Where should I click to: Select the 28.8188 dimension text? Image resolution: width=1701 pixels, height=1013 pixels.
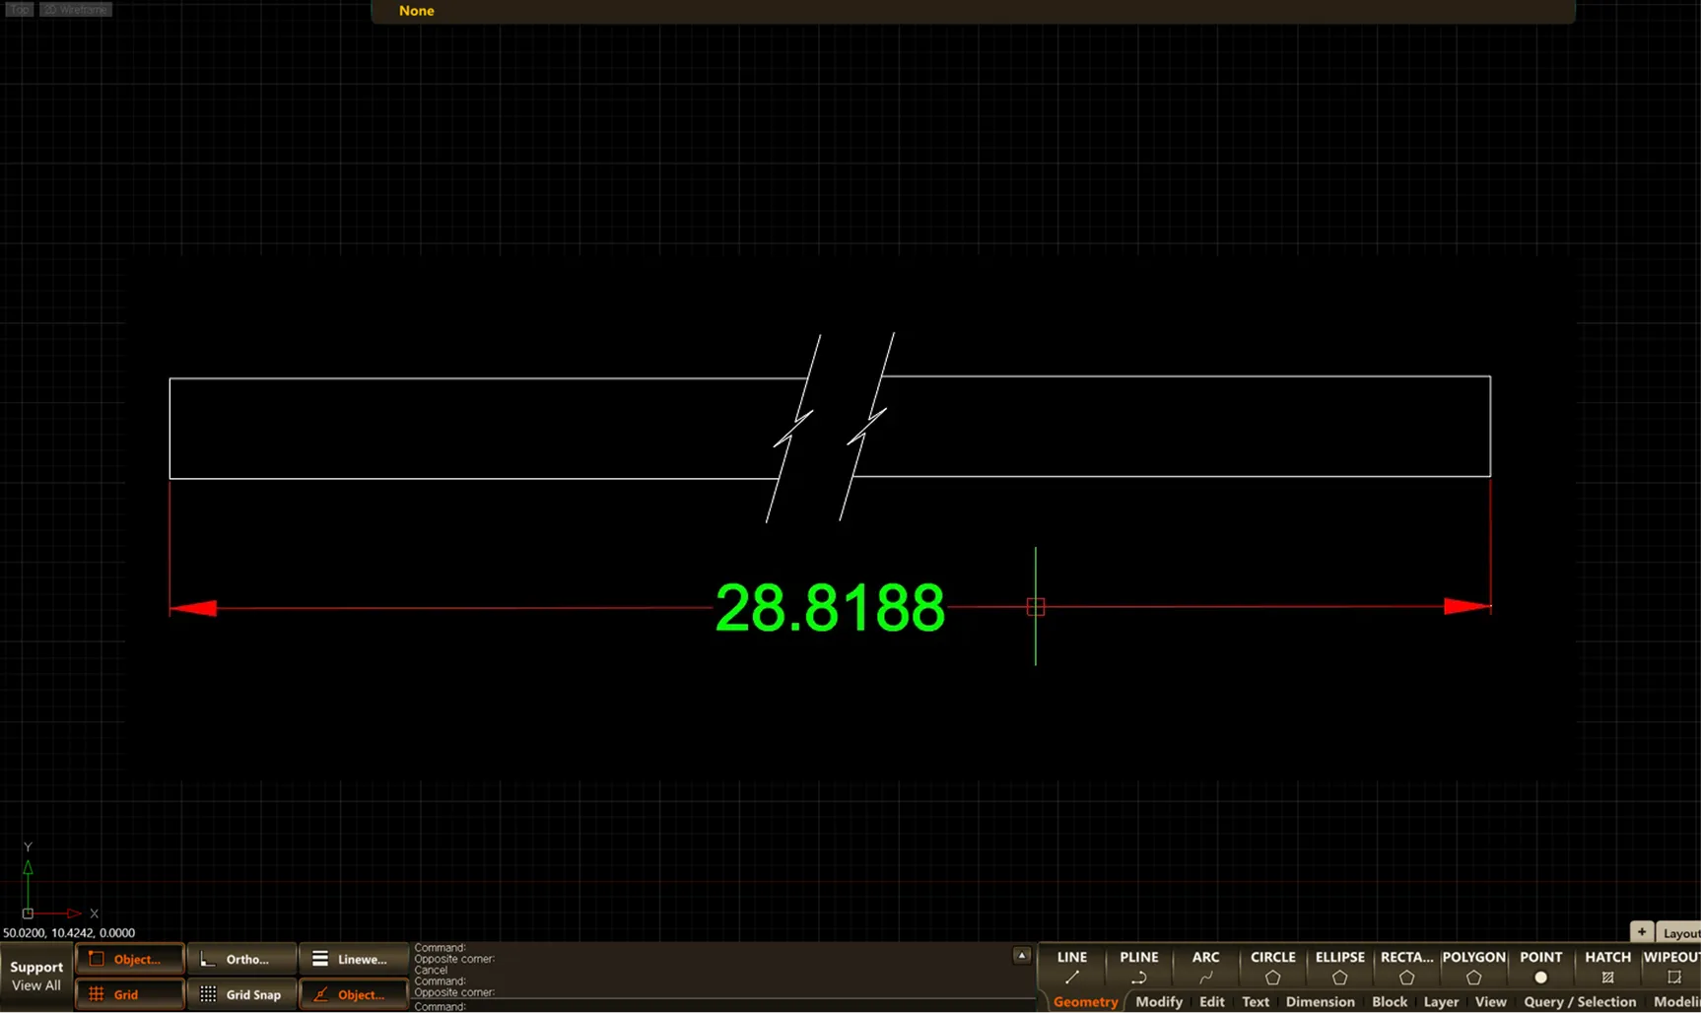pos(830,608)
